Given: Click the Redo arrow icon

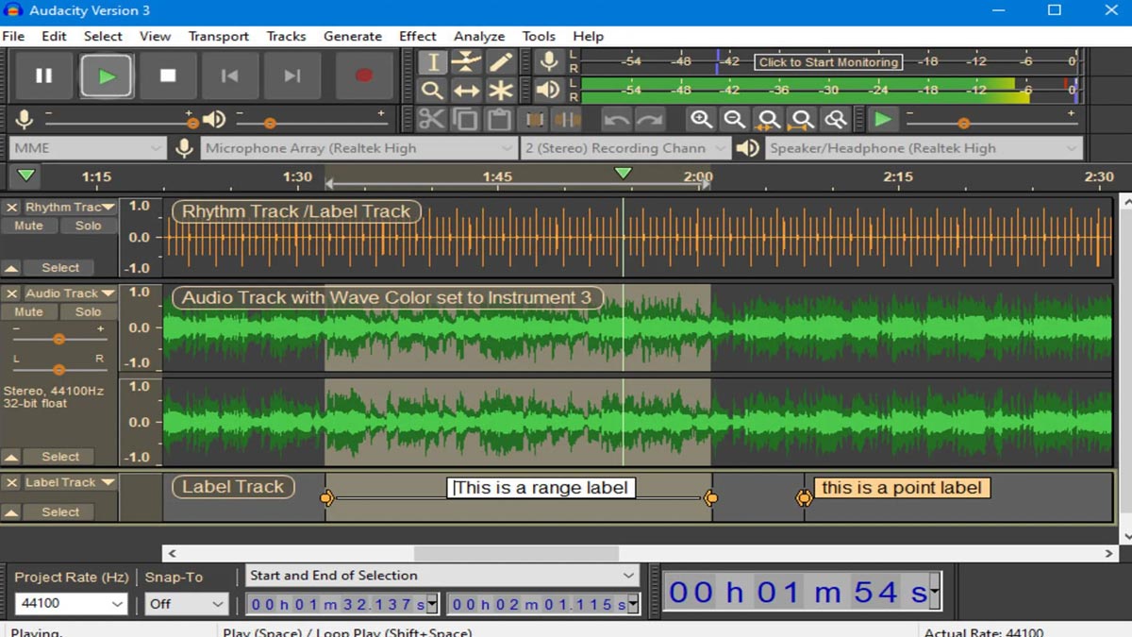Looking at the screenshot, I should [x=649, y=120].
